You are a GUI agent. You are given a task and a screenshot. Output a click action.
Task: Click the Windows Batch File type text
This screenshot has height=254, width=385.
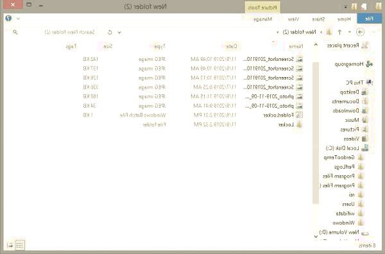point(142,115)
